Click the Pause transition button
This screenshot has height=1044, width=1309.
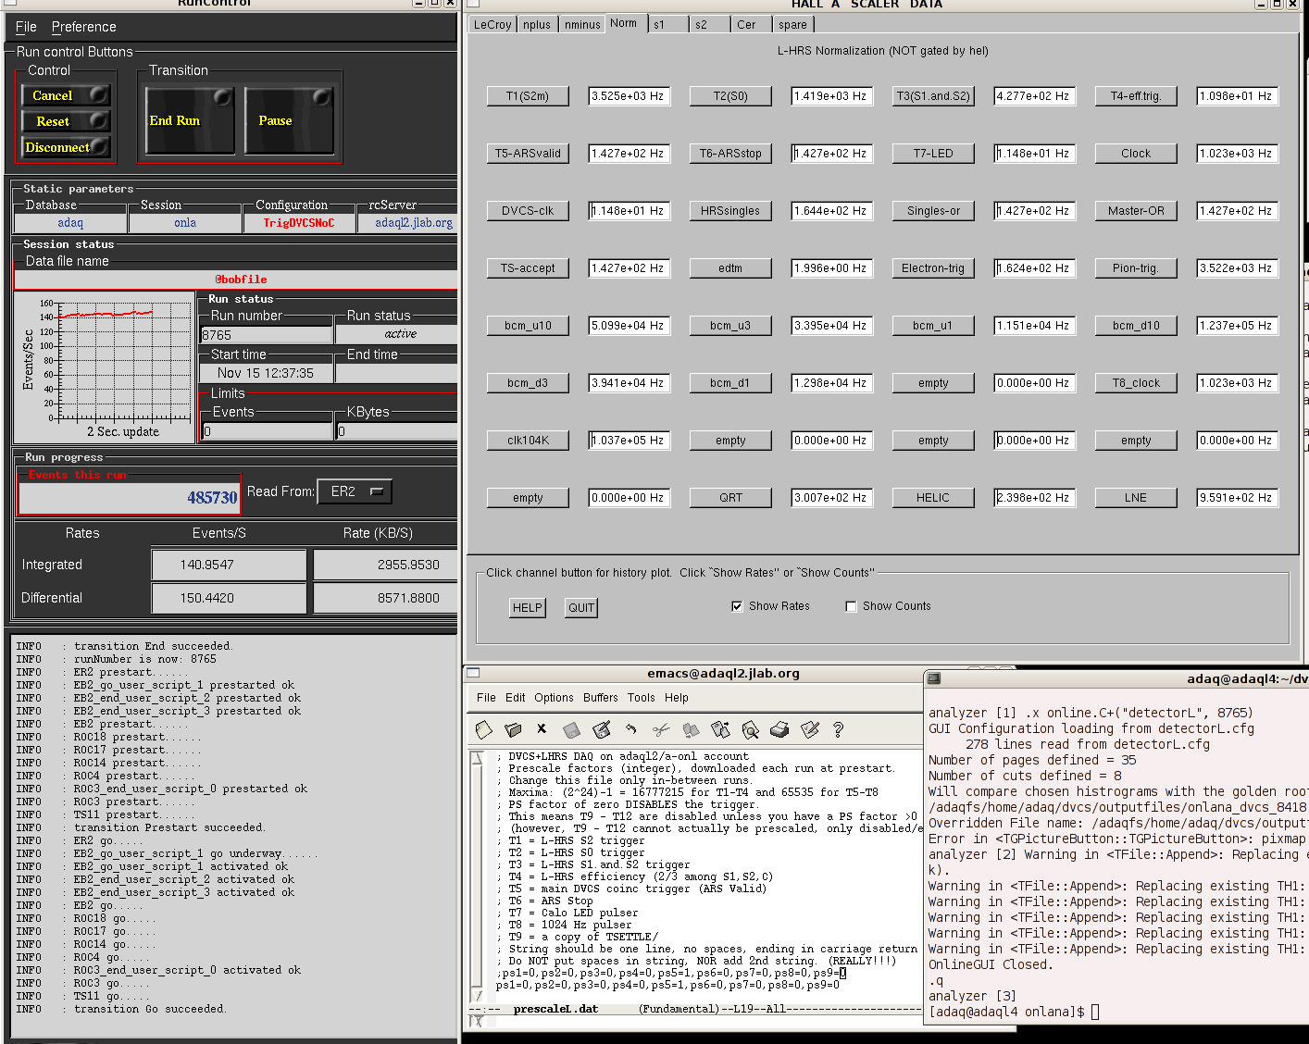288,120
